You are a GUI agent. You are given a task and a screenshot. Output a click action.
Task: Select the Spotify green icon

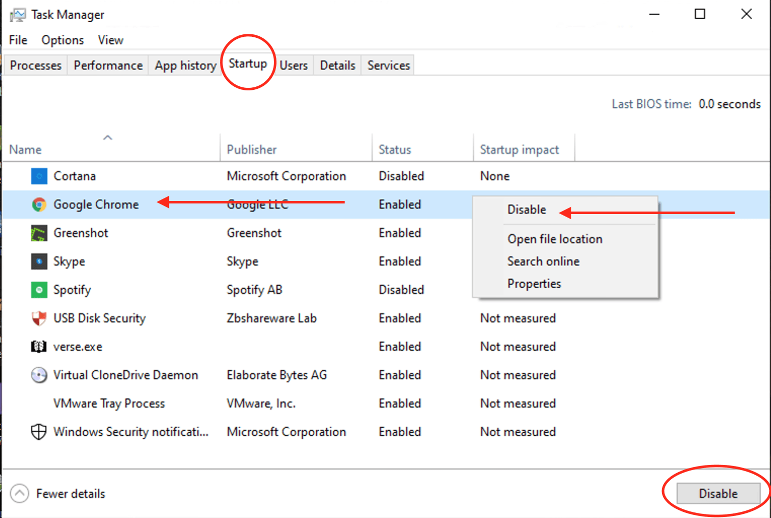(x=39, y=290)
